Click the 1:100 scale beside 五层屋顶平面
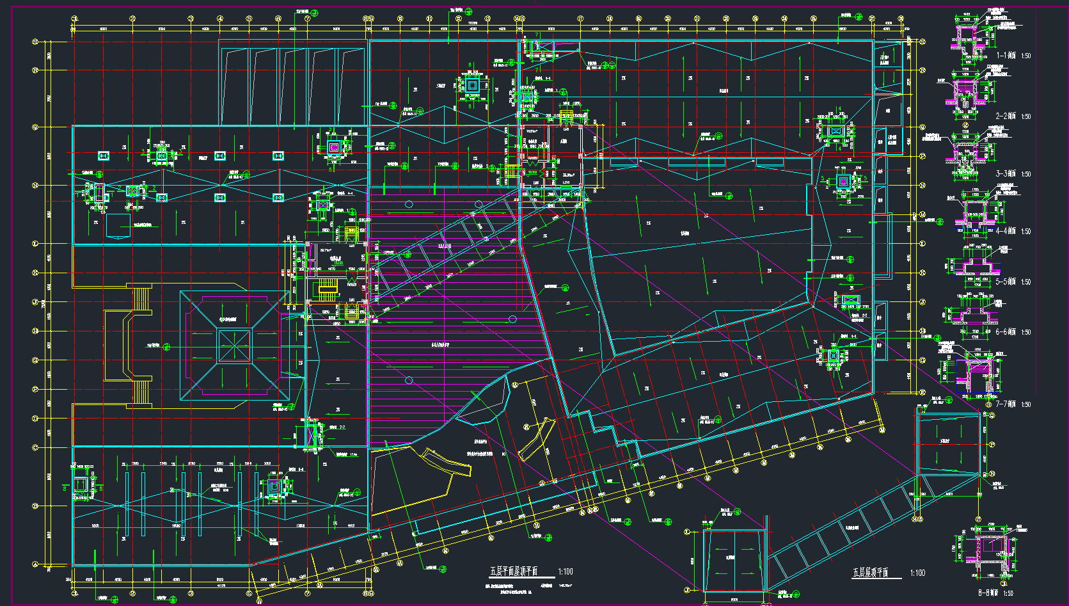Image resolution: width=1069 pixels, height=606 pixels. coord(917,573)
